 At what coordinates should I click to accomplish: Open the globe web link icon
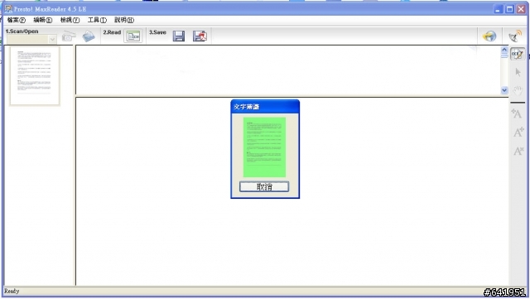489,36
